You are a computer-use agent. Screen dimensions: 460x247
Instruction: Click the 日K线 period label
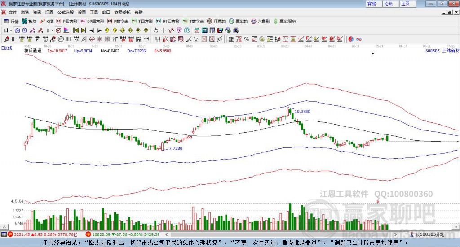tap(7, 48)
